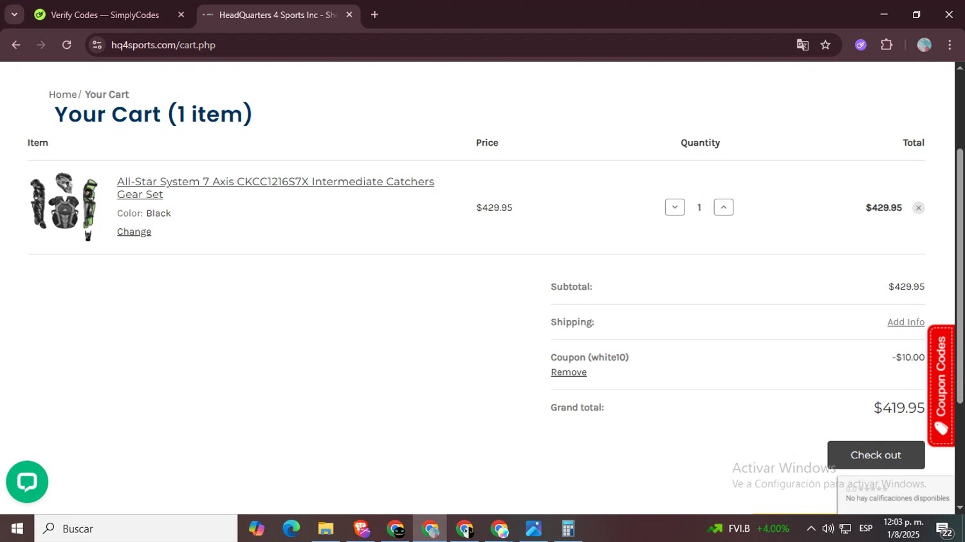Click the translate page icon
The image size is (965, 542).
coord(802,45)
